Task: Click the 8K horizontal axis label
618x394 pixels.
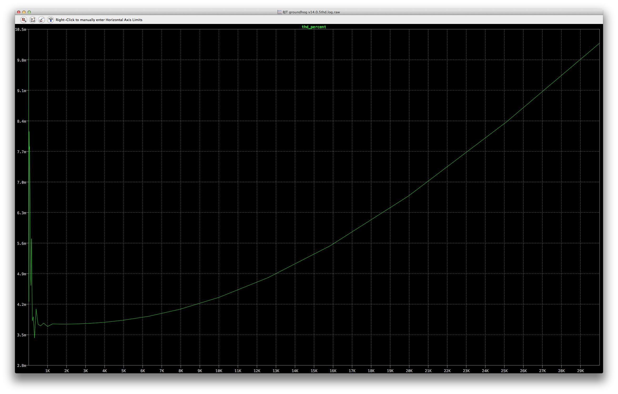Action: [x=181, y=371]
